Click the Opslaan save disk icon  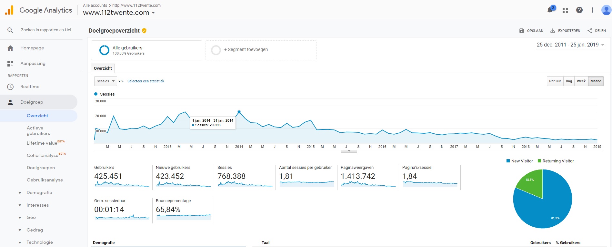click(x=522, y=31)
